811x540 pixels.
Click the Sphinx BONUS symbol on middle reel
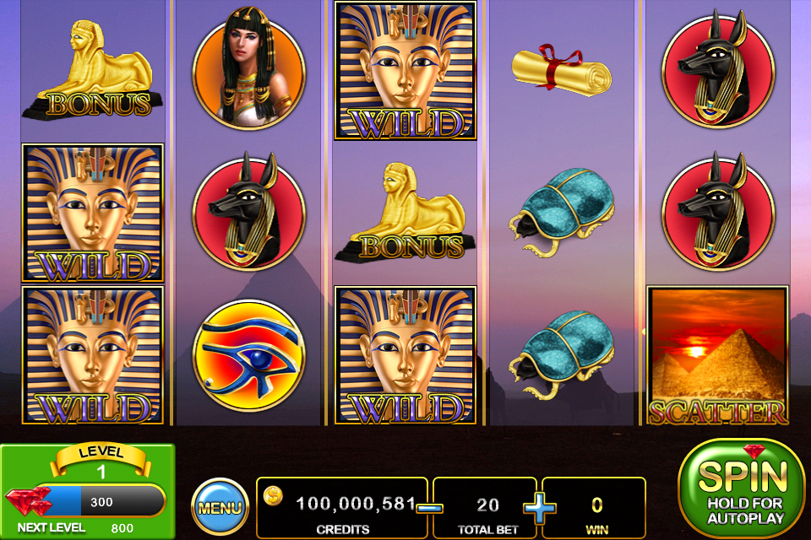click(x=405, y=213)
